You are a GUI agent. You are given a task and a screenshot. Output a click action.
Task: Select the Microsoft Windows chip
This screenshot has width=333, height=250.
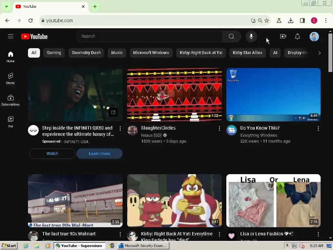pyautogui.click(x=151, y=53)
